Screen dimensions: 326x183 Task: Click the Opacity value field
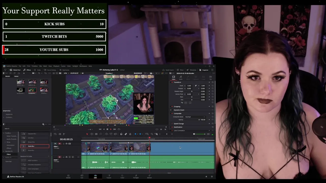pos(203,120)
